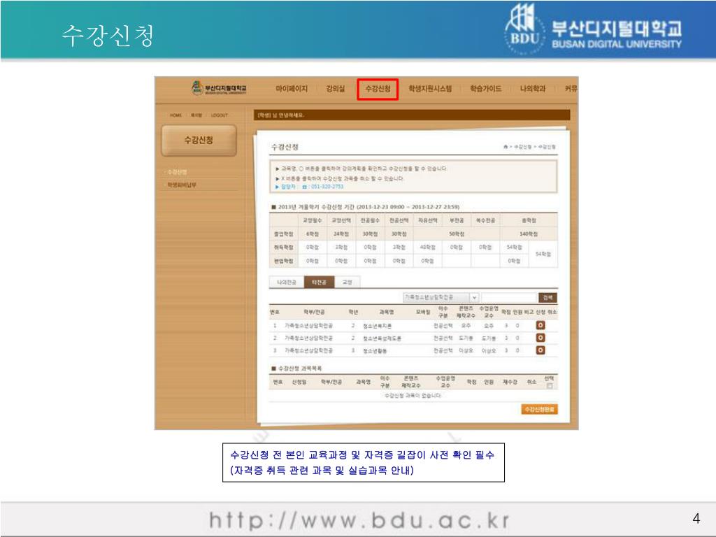Click the HOME link in the sidebar

tap(176, 115)
